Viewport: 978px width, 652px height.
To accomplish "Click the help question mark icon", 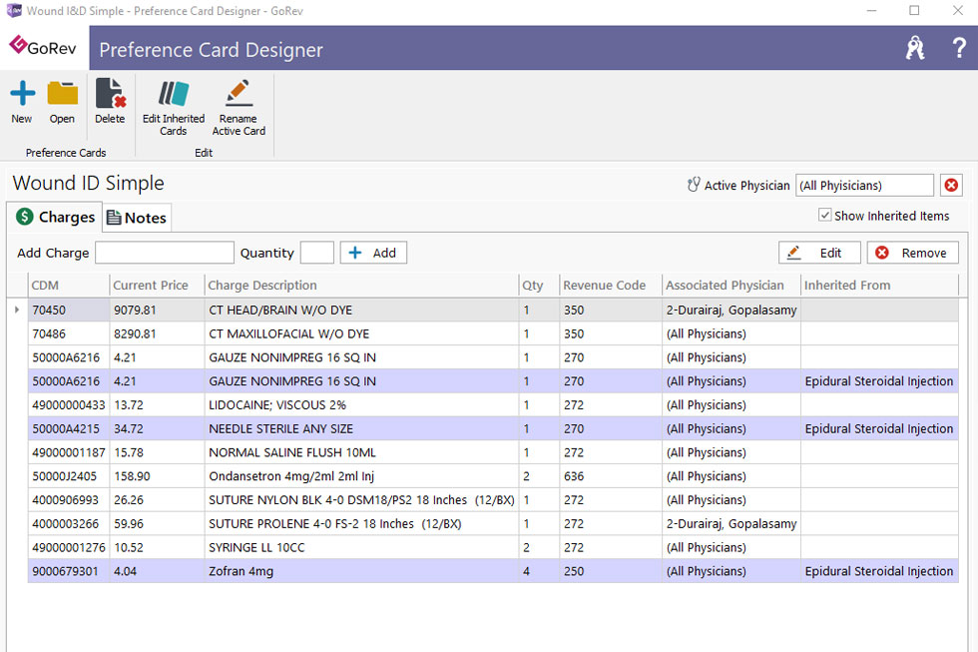I will [959, 48].
